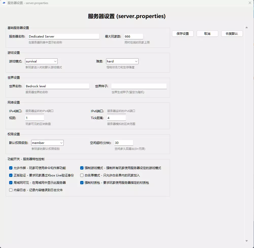Uncheck the 强制材质包 checkbox
This screenshot has height=248, width=254.
[x=82, y=183]
